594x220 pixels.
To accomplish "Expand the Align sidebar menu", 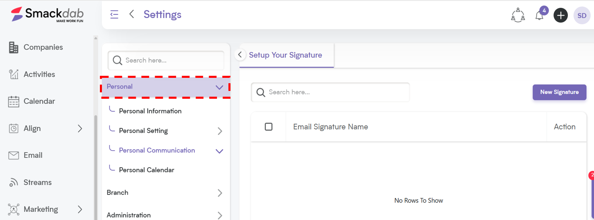I will [80, 129].
